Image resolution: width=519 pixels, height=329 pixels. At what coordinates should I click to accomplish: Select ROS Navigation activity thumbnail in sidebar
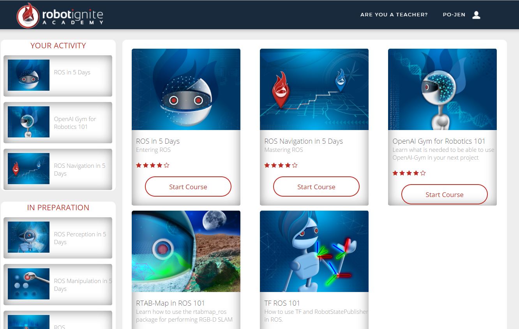click(28, 169)
